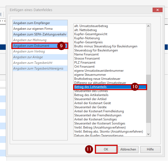
Task: Select 'Angaben zum Dokument' category
Action: [x=31, y=46]
